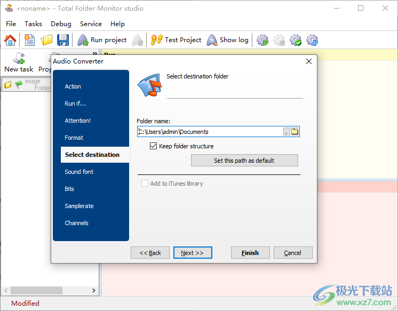Open the File menu
Viewport: 398px width, 311px height.
11,24
